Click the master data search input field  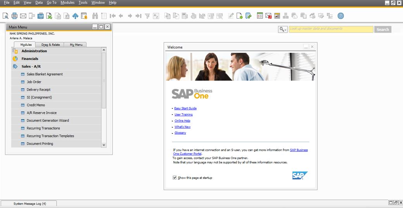pyautogui.click(x=331, y=29)
